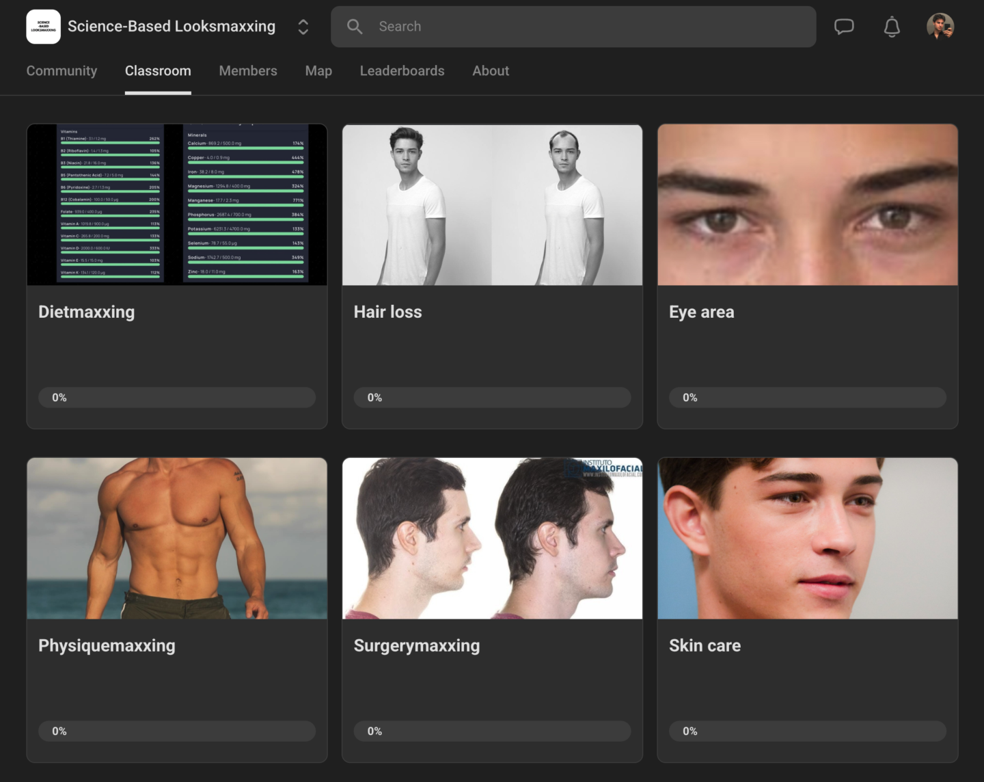Open the About tab

click(491, 71)
